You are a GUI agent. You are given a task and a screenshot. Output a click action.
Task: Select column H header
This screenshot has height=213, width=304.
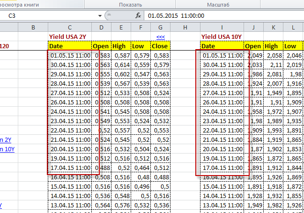[x=185, y=27]
